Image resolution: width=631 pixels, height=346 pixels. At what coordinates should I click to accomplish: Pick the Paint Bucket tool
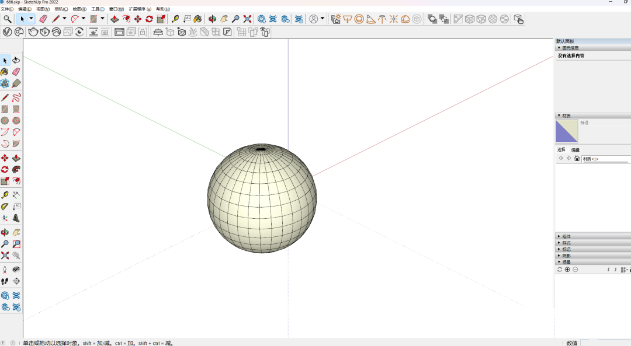coord(199,19)
